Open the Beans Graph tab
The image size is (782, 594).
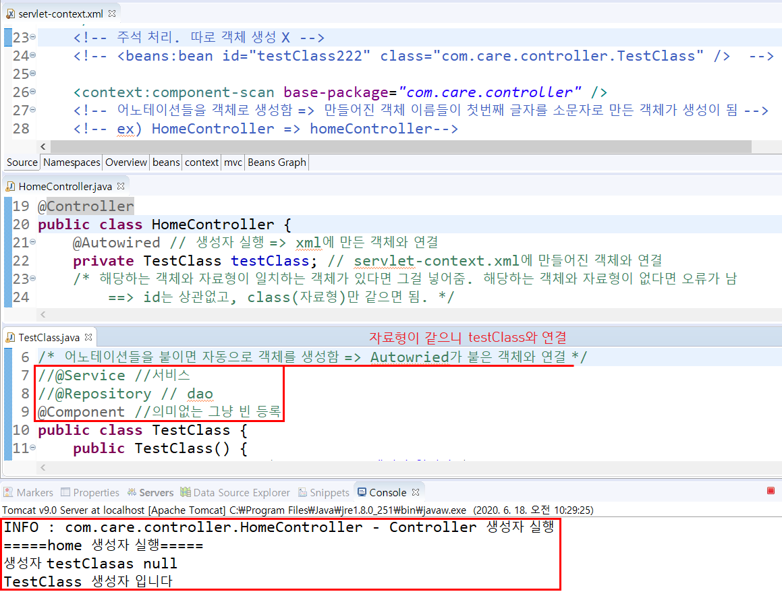277,162
